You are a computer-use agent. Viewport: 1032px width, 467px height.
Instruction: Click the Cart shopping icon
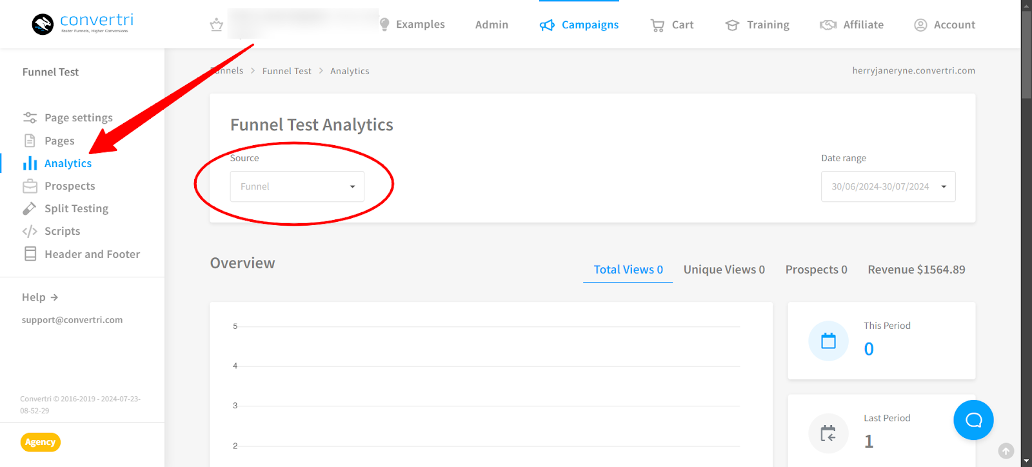[x=657, y=25]
